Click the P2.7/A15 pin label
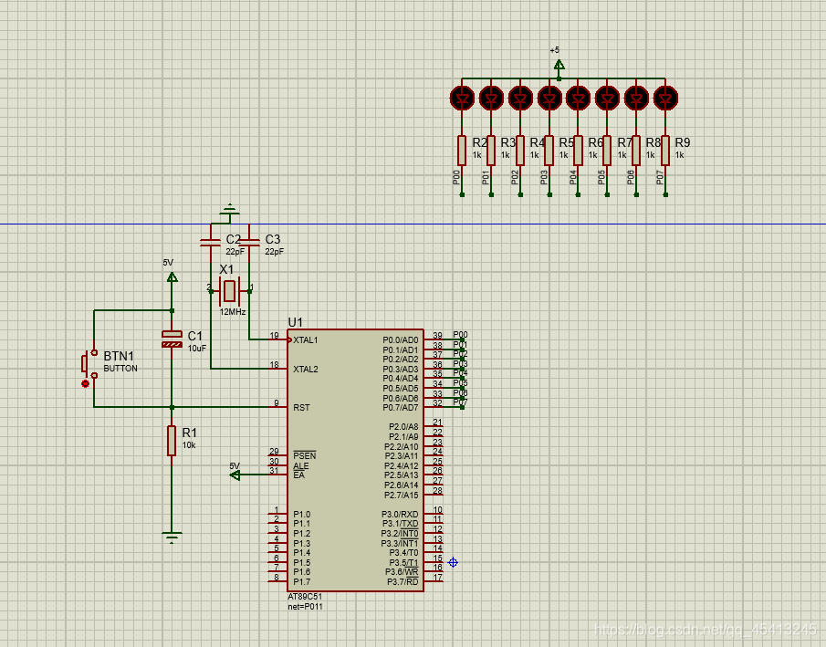The height and width of the screenshot is (647, 826). click(x=402, y=495)
